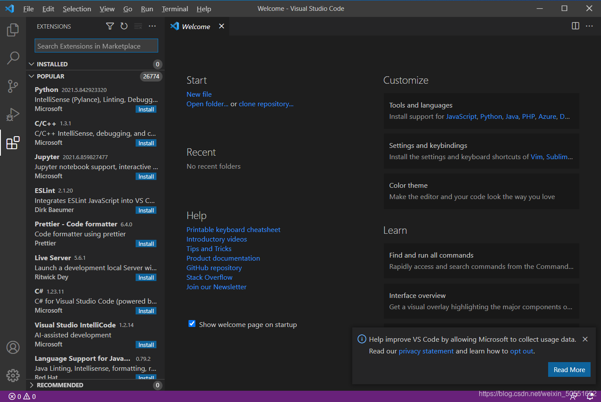Collapse the POPULAR section

(95, 76)
